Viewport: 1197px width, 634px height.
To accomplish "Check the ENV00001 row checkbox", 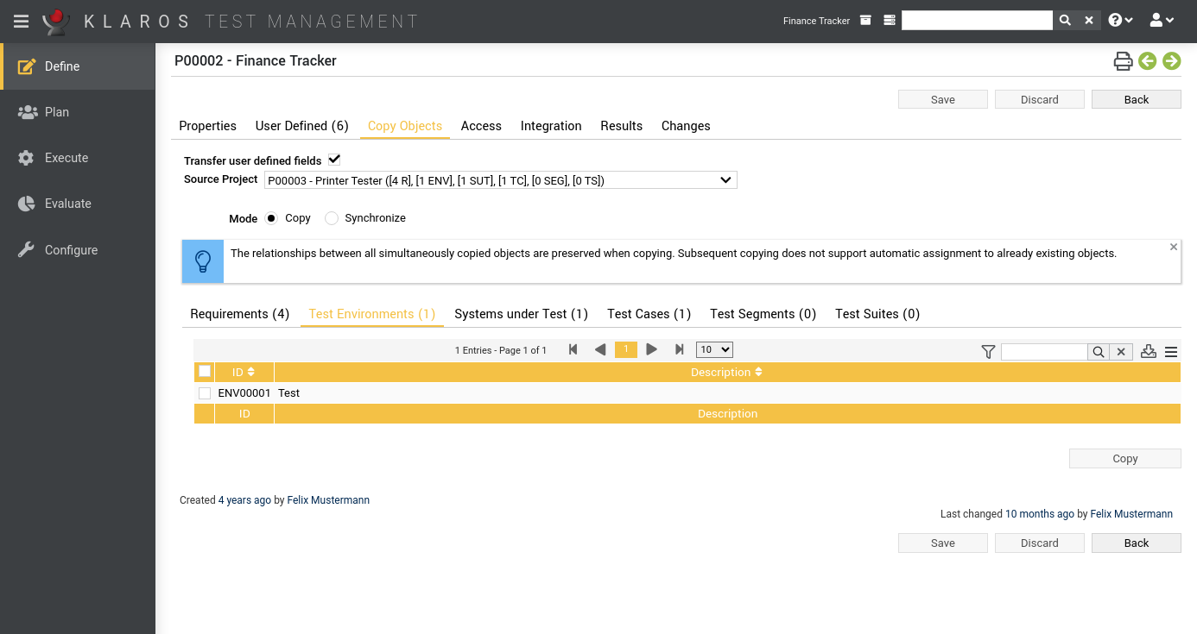I will 205,393.
